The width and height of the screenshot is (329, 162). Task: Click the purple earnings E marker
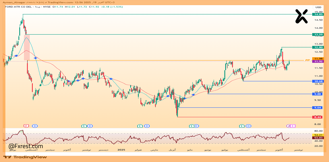pos(293,126)
